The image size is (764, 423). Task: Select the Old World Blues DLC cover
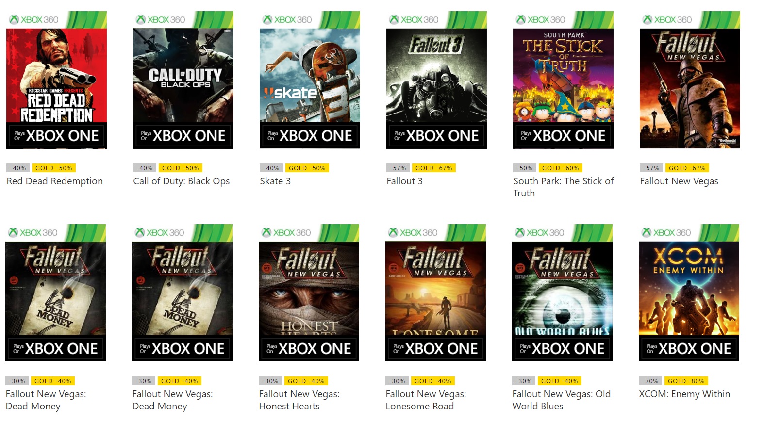click(x=562, y=293)
